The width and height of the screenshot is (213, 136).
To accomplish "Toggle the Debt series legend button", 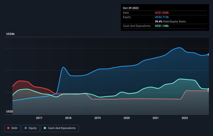I will [x=12, y=128].
